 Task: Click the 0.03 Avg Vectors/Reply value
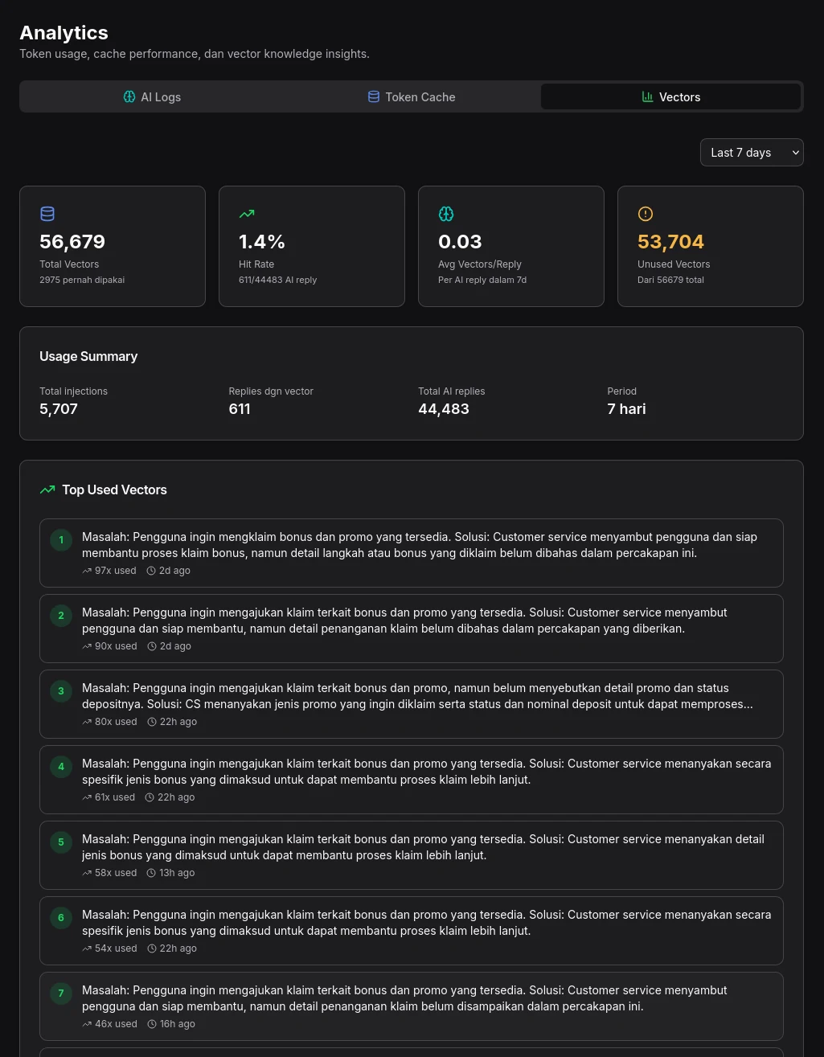460,242
